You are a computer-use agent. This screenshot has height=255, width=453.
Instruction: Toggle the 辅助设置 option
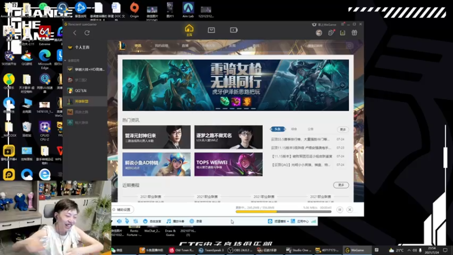(x=122, y=210)
